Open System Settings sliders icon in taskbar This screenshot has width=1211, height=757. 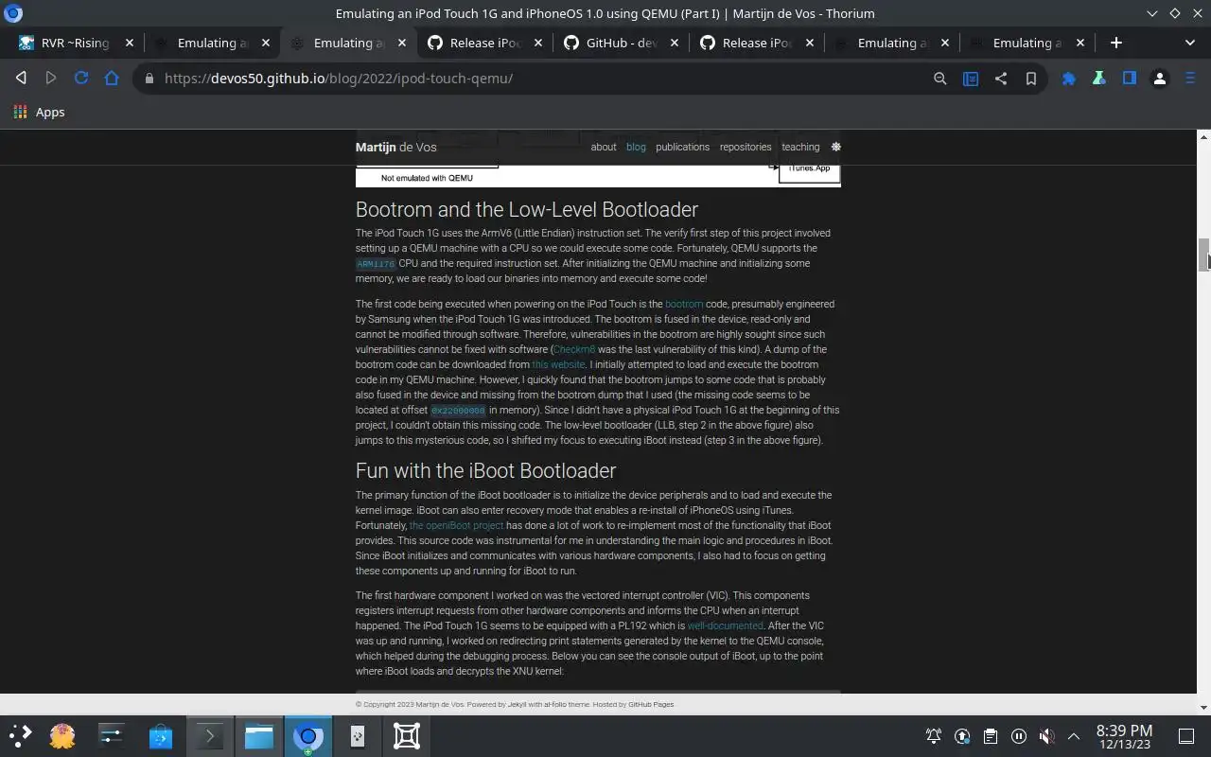[112, 735]
